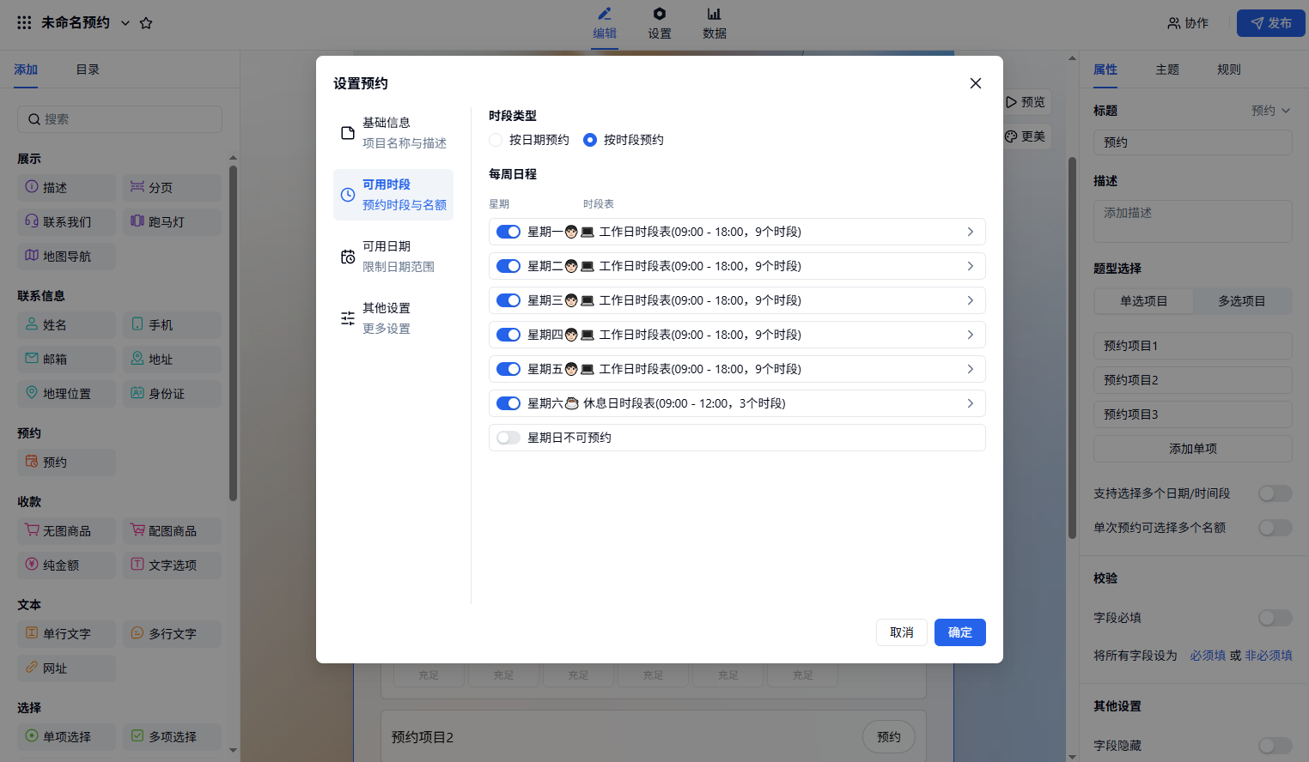The height and width of the screenshot is (762, 1309).
Task: Click the 取消 button
Action: click(x=901, y=632)
